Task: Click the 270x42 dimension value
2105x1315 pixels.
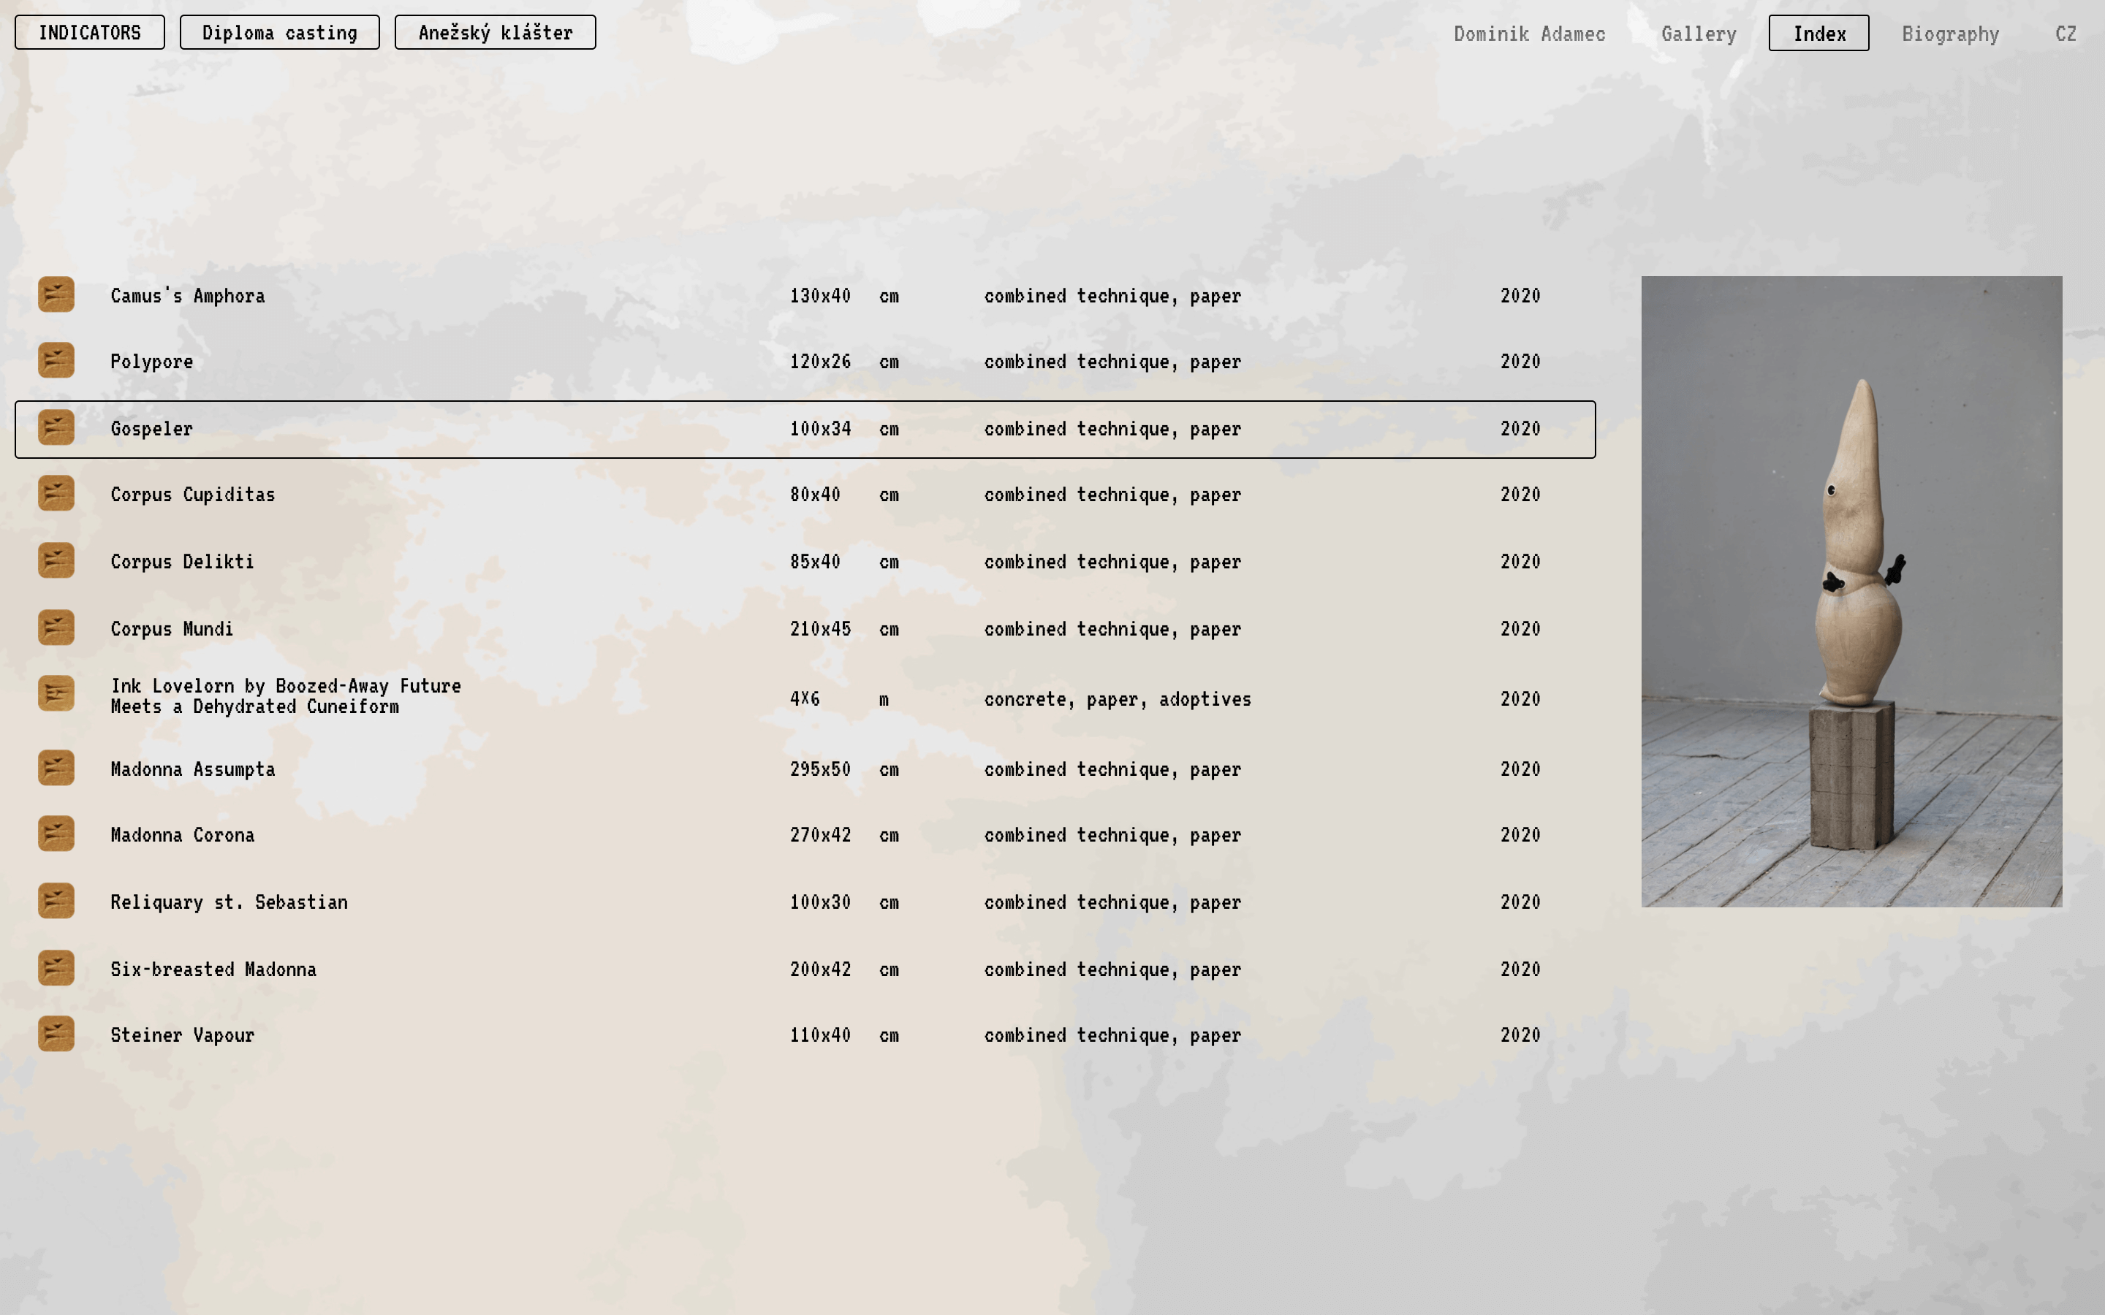Action: click(x=820, y=835)
